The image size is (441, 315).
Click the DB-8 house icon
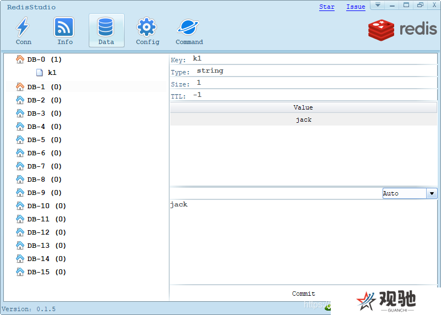(x=20, y=179)
